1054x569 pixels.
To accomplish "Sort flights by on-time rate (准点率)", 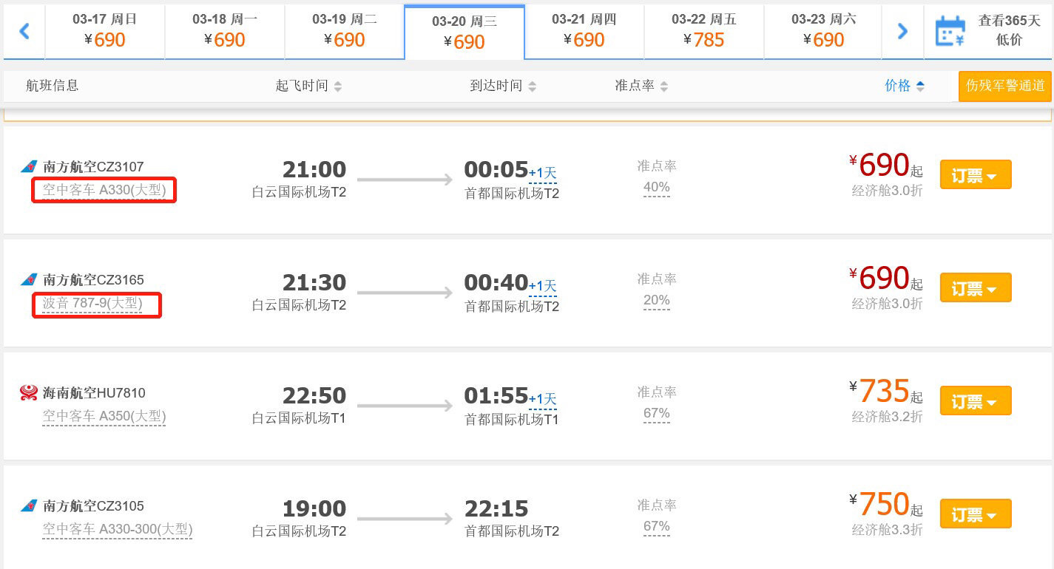I will pos(641,86).
